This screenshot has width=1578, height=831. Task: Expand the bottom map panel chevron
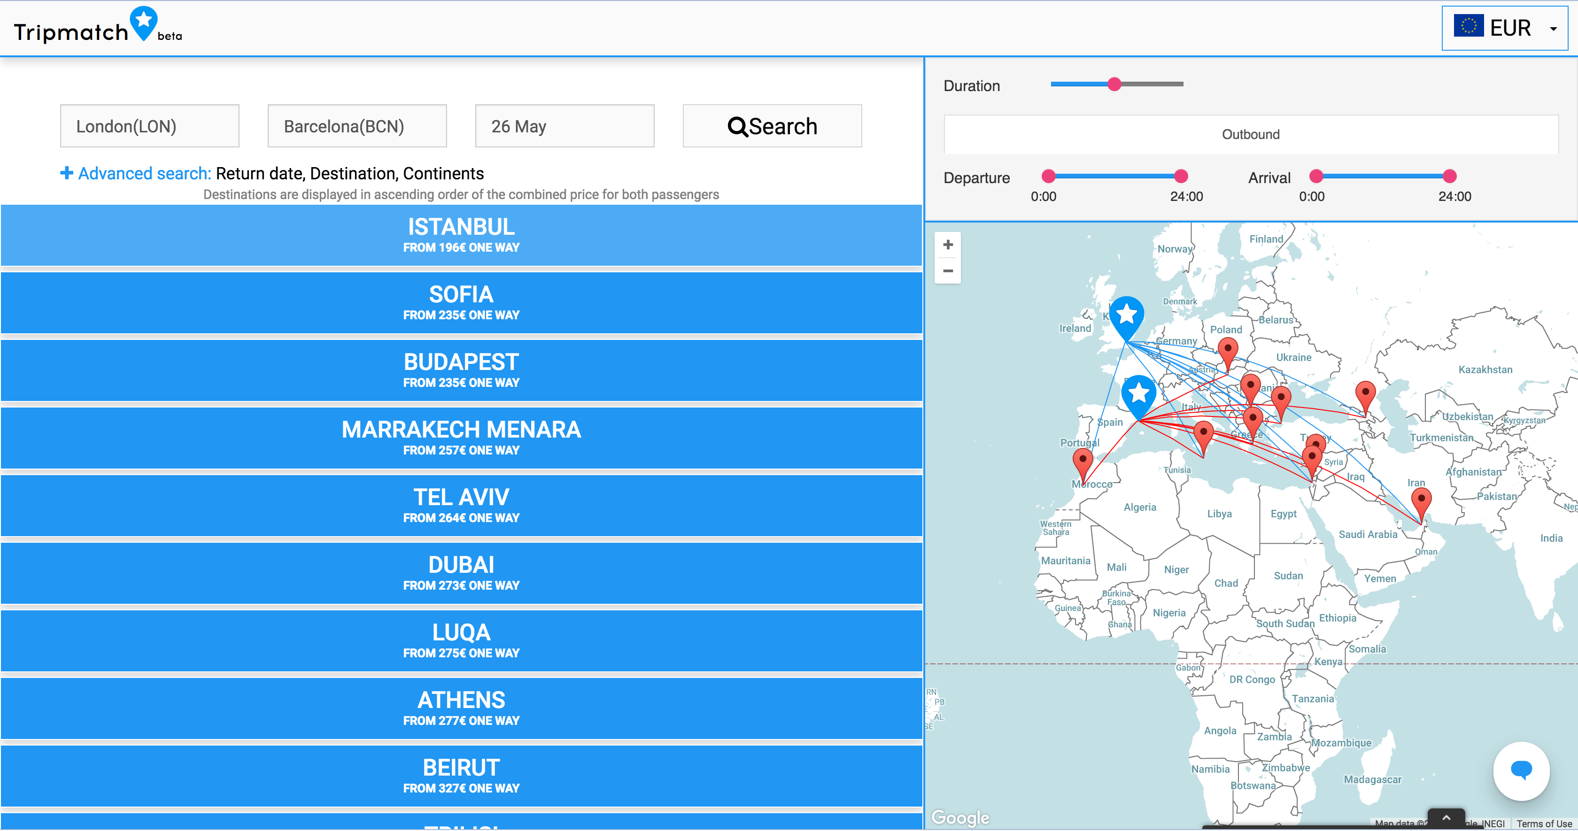coord(1446,818)
